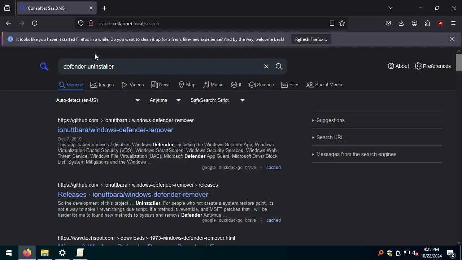
Task: Switch to the Science tab
Action: 261,84
